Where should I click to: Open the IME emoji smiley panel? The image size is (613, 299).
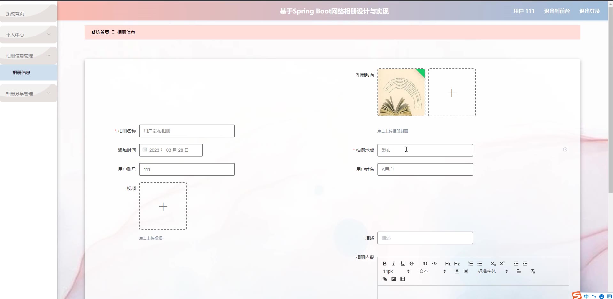[x=601, y=296]
